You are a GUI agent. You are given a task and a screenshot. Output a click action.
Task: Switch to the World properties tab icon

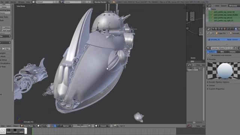point(222,29)
